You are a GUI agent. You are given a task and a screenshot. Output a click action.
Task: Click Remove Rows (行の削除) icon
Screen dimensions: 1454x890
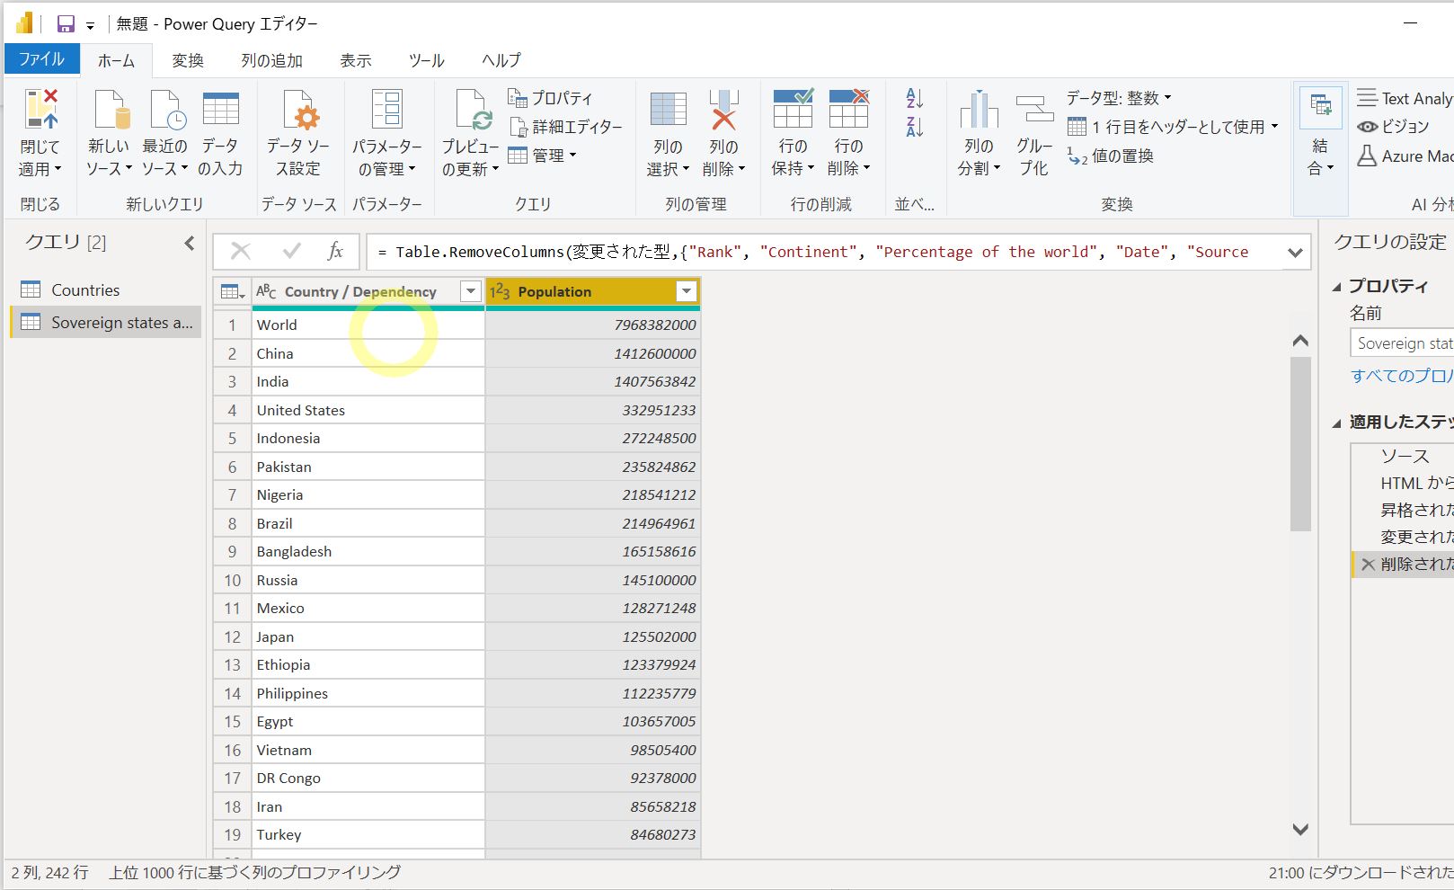point(848,109)
